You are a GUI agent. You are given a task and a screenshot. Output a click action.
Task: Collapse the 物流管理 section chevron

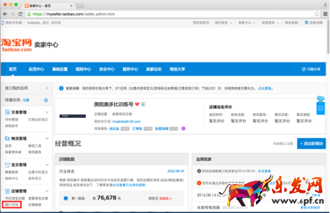click(x=47, y=138)
